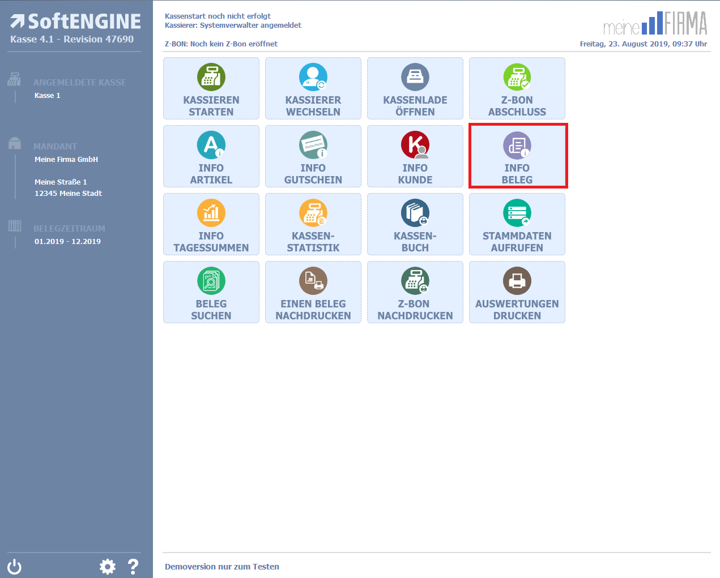Open settings with the gear icon
720x578 pixels.
tap(107, 567)
